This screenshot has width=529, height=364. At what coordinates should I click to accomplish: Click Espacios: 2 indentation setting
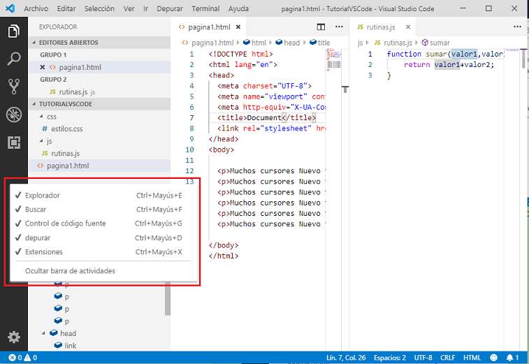tap(390, 358)
